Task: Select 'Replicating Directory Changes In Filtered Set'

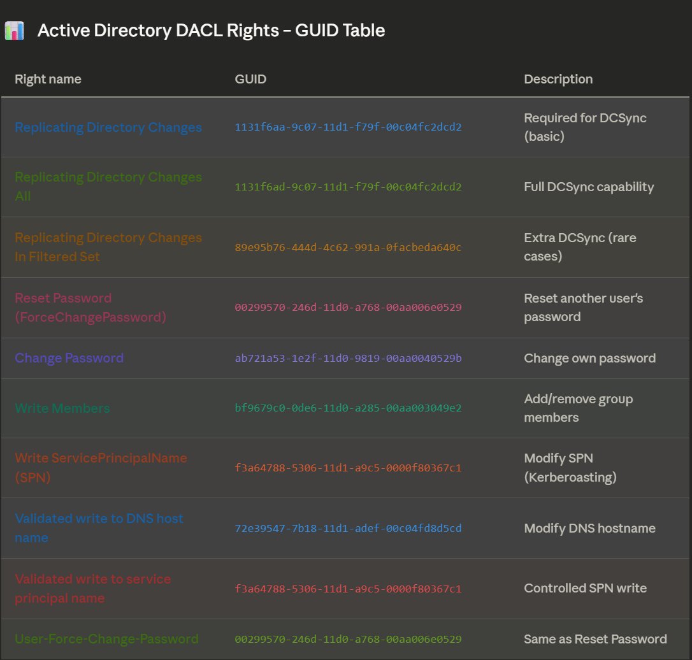Action: [x=108, y=247]
